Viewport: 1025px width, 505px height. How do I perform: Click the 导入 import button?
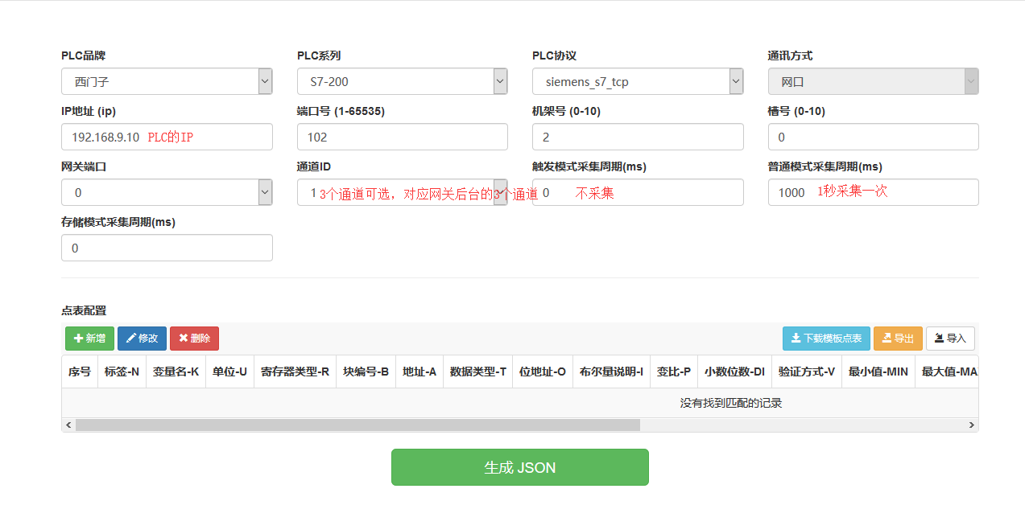950,339
